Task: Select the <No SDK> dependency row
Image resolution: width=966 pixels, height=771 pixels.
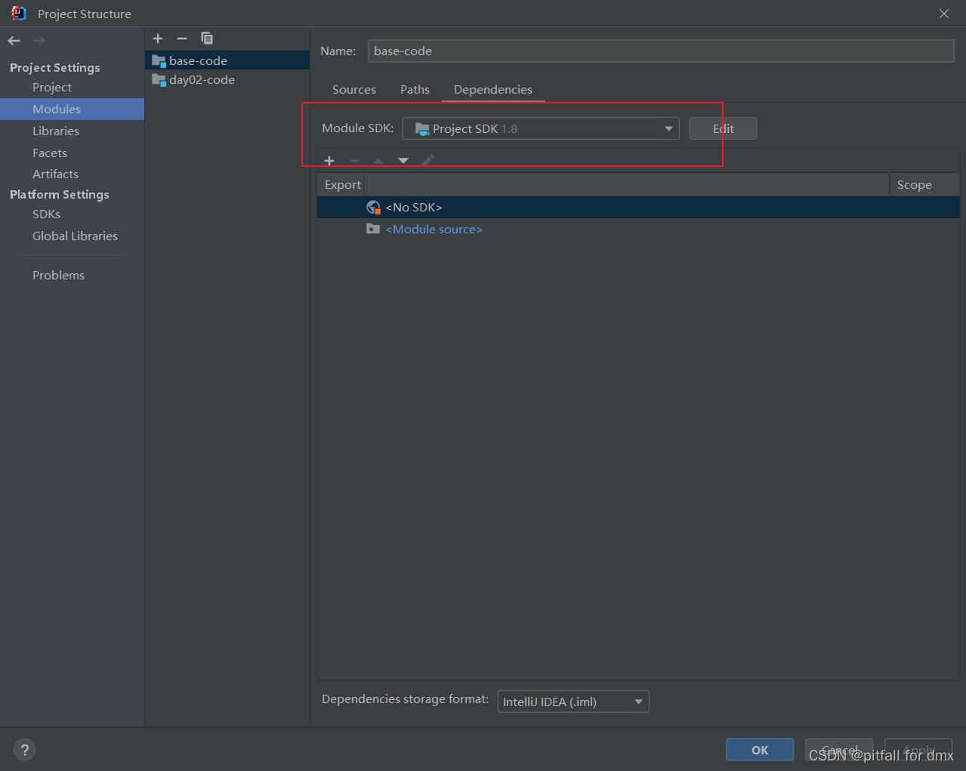Action: tap(638, 207)
